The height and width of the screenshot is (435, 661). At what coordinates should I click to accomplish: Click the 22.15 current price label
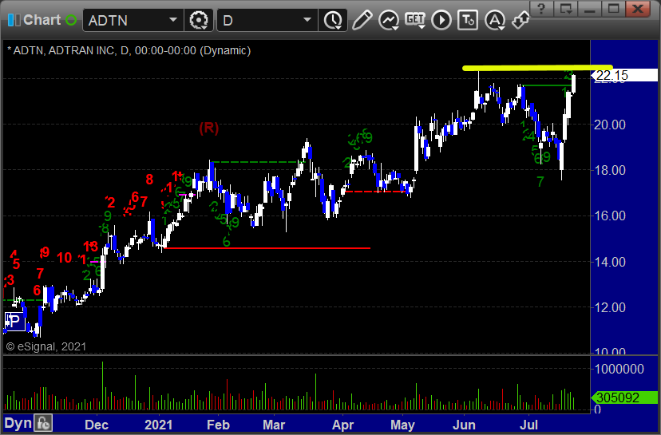pyautogui.click(x=625, y=75)
